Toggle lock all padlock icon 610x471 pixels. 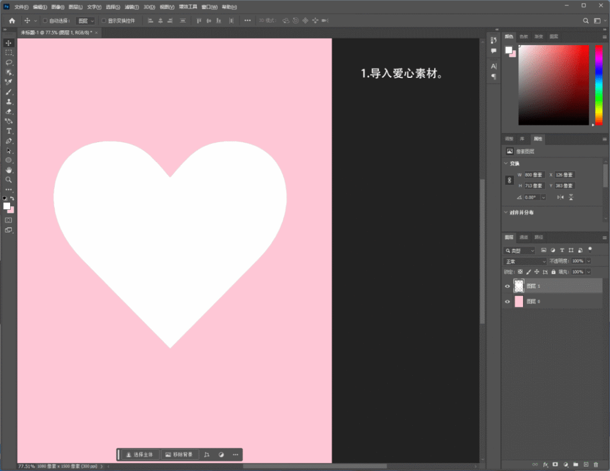tap(553, 272)
